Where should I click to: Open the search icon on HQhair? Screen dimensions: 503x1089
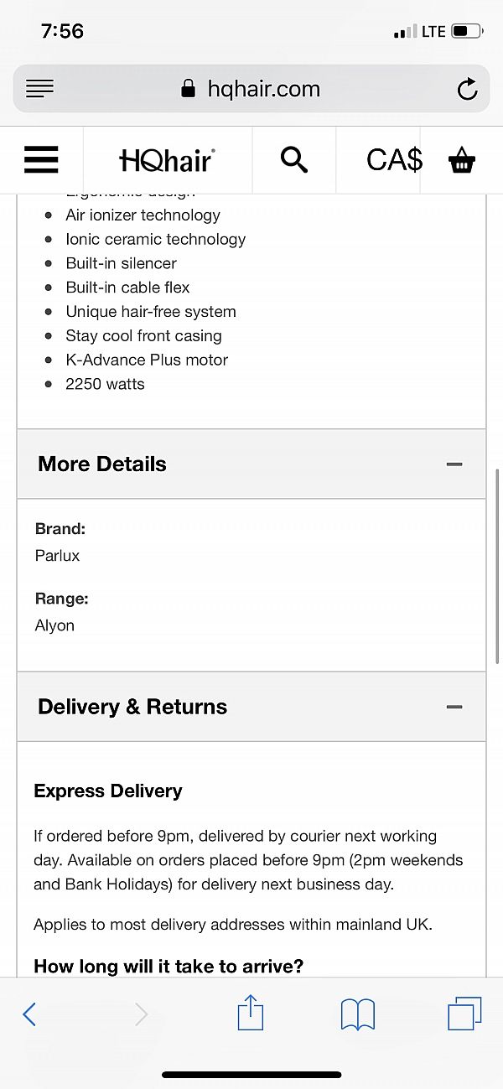[x=294, y=159]
